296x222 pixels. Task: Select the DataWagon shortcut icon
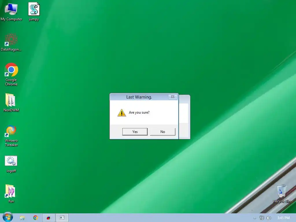[x=11, y=42]
